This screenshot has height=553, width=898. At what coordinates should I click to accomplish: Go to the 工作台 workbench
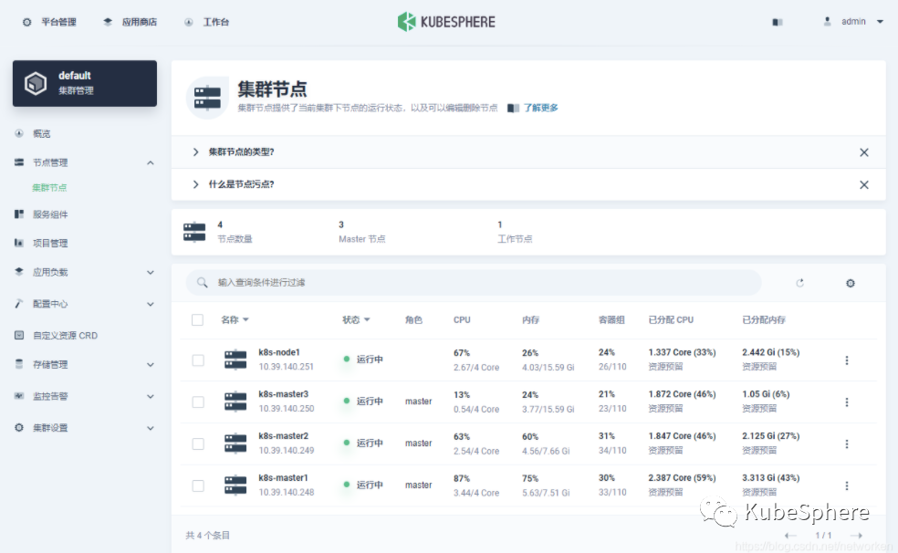pos(207,22)
